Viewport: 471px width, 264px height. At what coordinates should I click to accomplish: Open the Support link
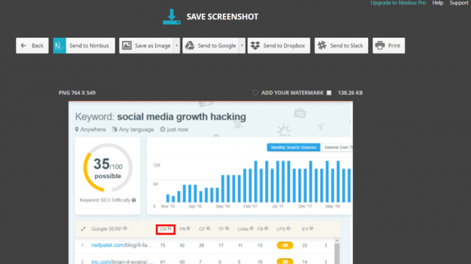pos(459,3)
